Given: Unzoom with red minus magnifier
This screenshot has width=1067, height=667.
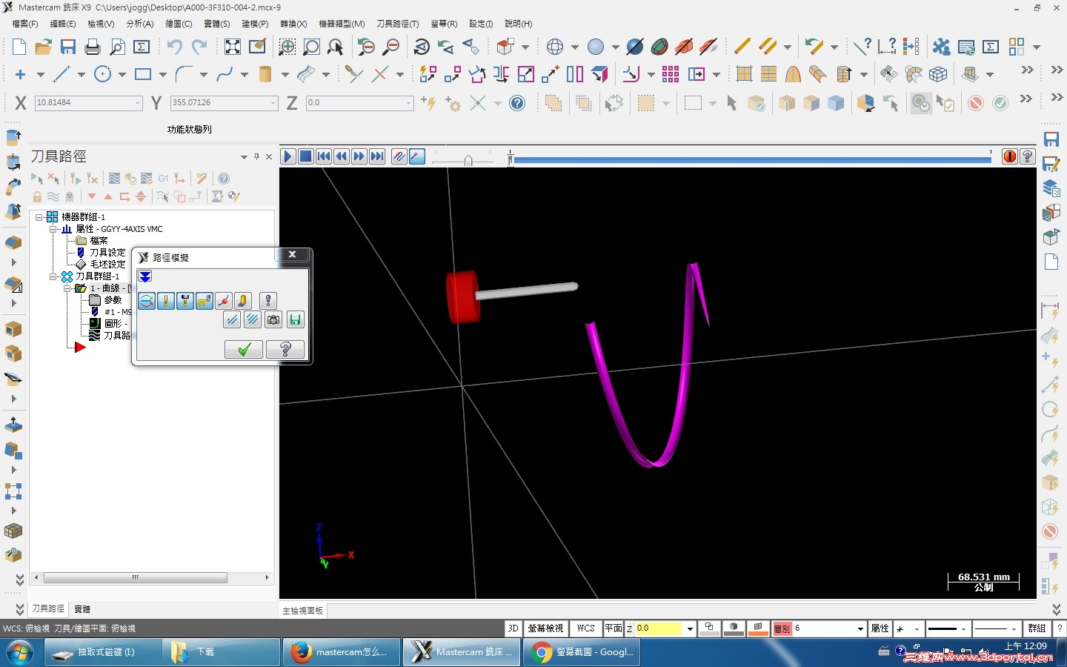Looking at the screenshot, I should [366, 47].
